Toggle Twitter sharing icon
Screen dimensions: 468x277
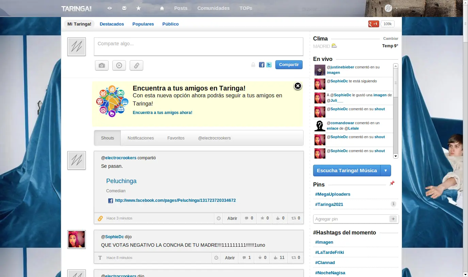[x=269, y=65]
